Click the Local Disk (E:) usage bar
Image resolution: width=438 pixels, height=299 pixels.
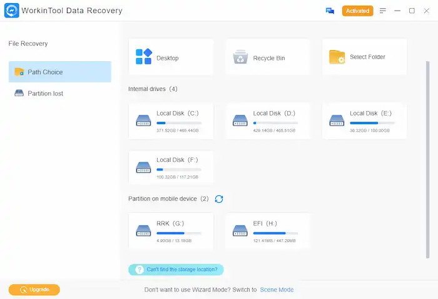click(x=372, y=123)
